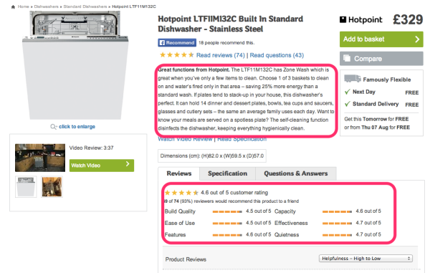The image size is (430, 273).
Task: Click the delivery truck icon
Action: point(353,79)
